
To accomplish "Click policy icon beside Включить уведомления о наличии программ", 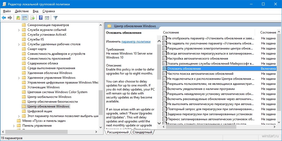I will click(164, 89).
